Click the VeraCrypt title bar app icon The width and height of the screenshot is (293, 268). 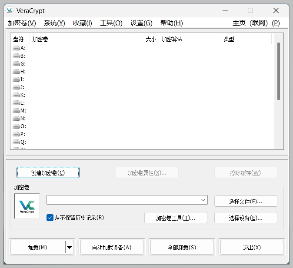coord(10,10)
